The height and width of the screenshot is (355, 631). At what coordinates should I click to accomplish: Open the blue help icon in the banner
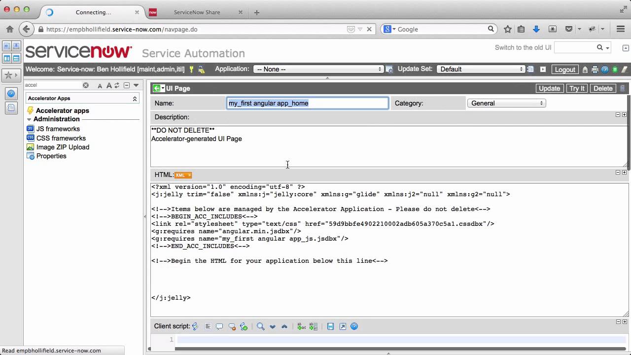(x=605, y=70)
